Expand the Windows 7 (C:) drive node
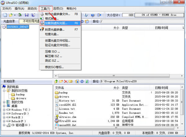 coord(4,110)
